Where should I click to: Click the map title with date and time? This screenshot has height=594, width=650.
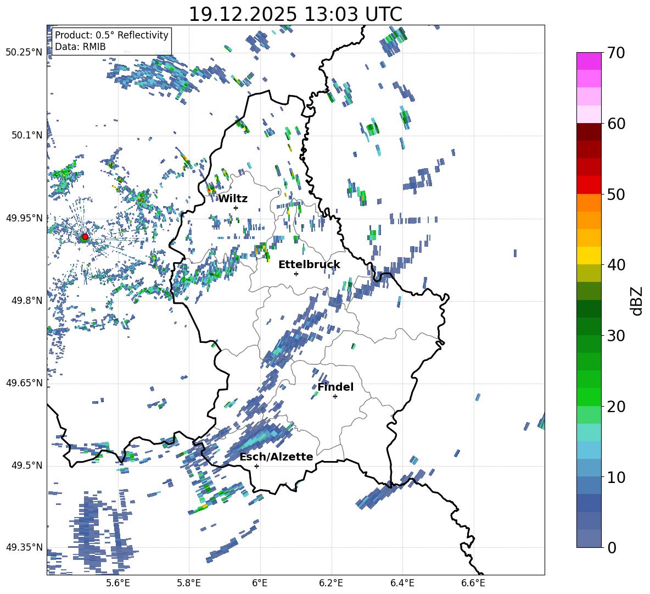coord(295,14)
